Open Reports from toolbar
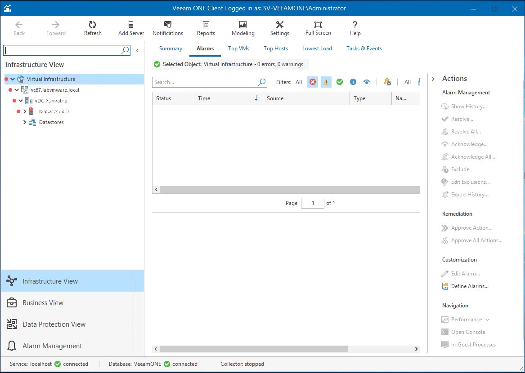The image size is (525, 373). click(x=206, y=28)
